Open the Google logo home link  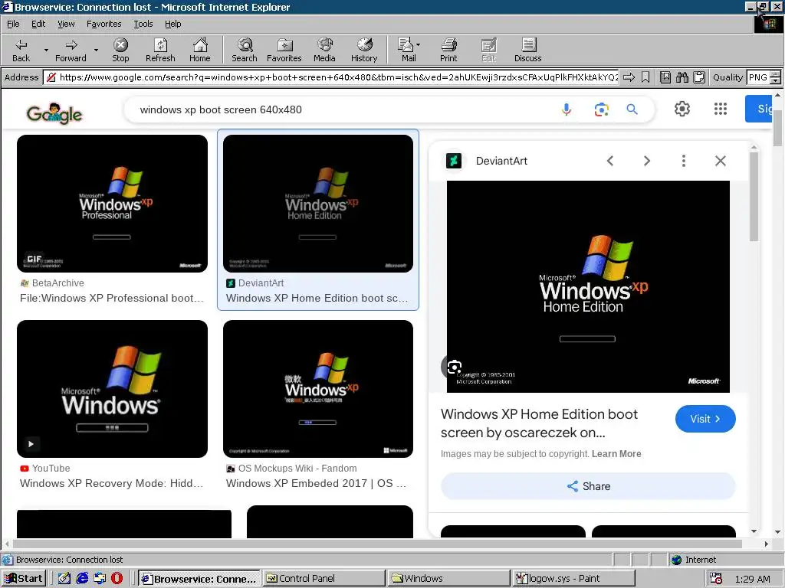(54, 113)
